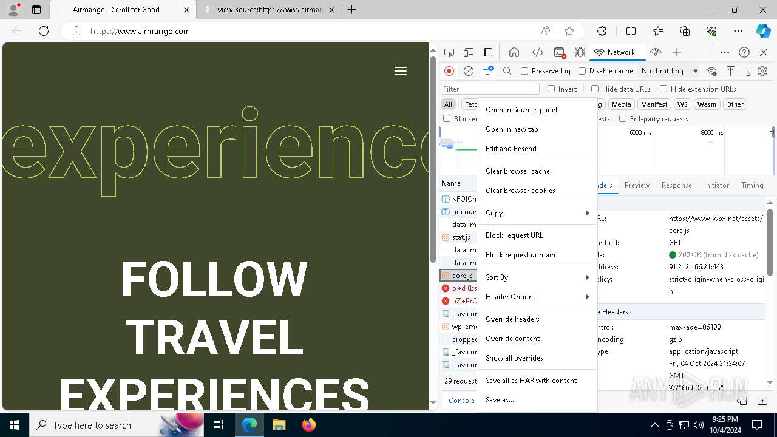
Task: Add a new DevTools tool with plus icon
Action: click(x=677, y=52)
